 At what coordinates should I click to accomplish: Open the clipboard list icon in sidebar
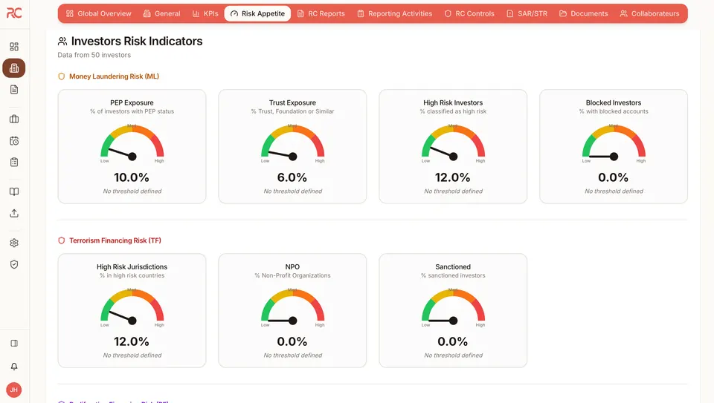(14, 163)
